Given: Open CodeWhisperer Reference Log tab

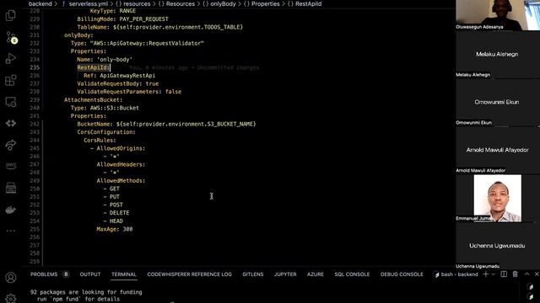Looking at the screenshot, I should [x=189, y=274].
